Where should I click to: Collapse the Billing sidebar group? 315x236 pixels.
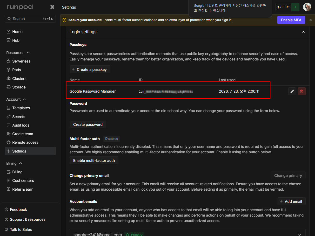pos(21,163)
